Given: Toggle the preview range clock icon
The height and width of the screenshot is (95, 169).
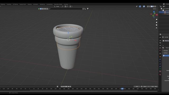Looking at the screenshot, I should (142, 87).
